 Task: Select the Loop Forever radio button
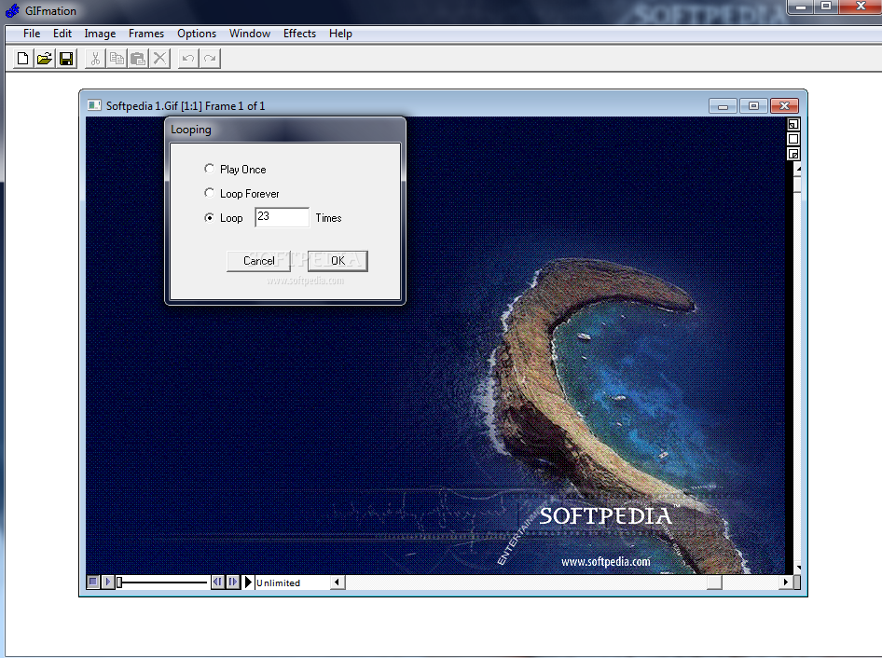coord(209,193)
